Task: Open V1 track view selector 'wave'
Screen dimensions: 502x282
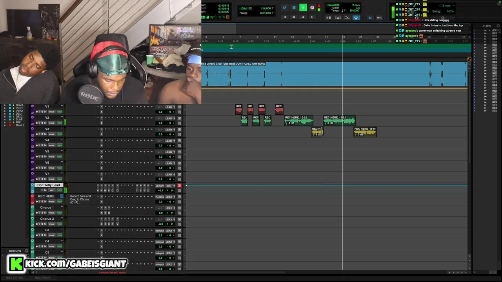Action: tap(51, 112)
